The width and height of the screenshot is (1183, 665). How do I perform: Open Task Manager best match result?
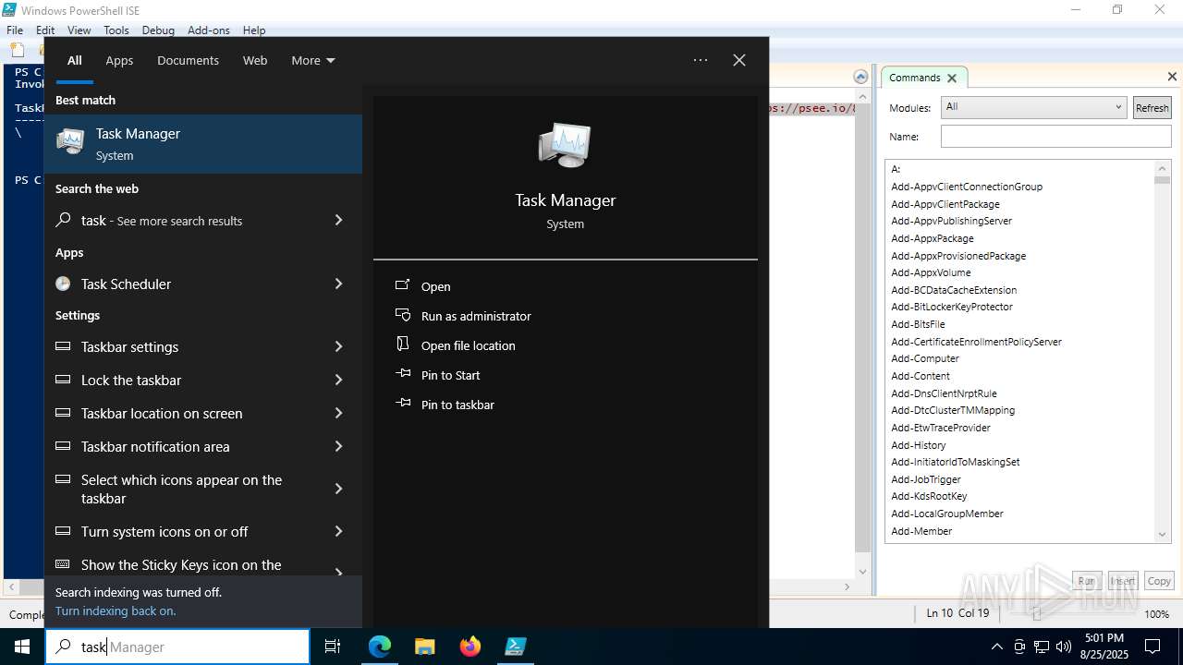tap(203, 144)
